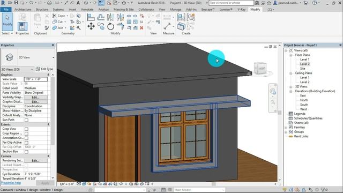Click the View Scale value field

click(x=36, y=79)
